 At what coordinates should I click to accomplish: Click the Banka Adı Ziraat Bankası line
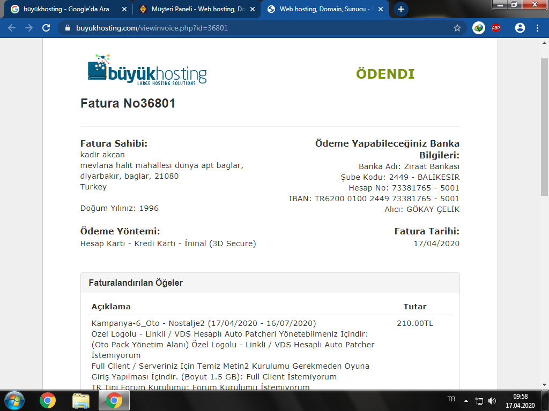click(409, 166)
